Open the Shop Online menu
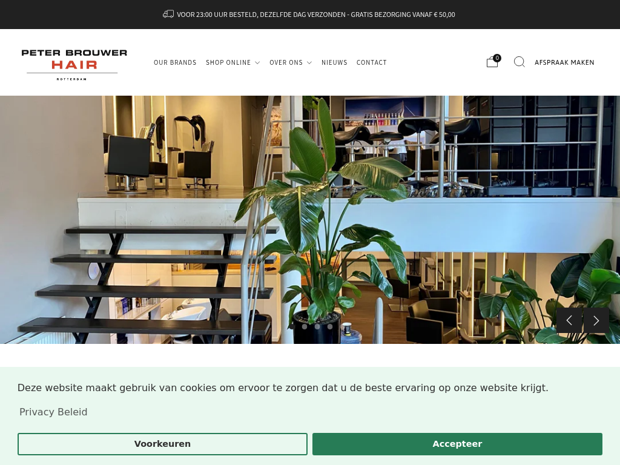 point(228,62)
